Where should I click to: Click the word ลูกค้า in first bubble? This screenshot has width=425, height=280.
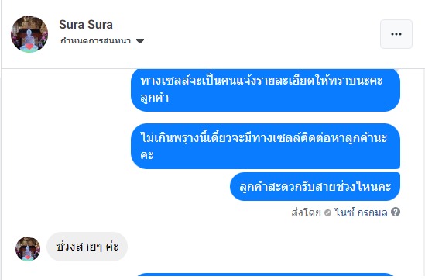155,98
